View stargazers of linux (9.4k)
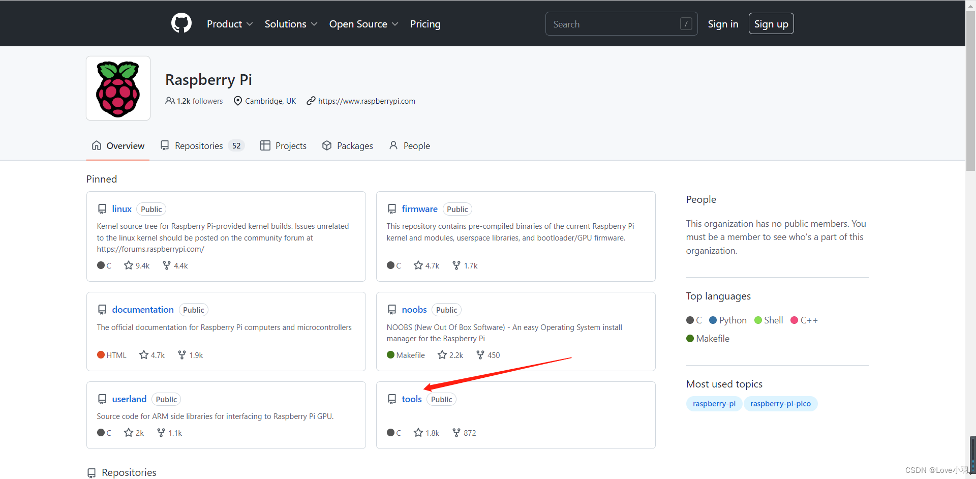The height and width of the screenshot is (479, 976). [x=137, y=265]
